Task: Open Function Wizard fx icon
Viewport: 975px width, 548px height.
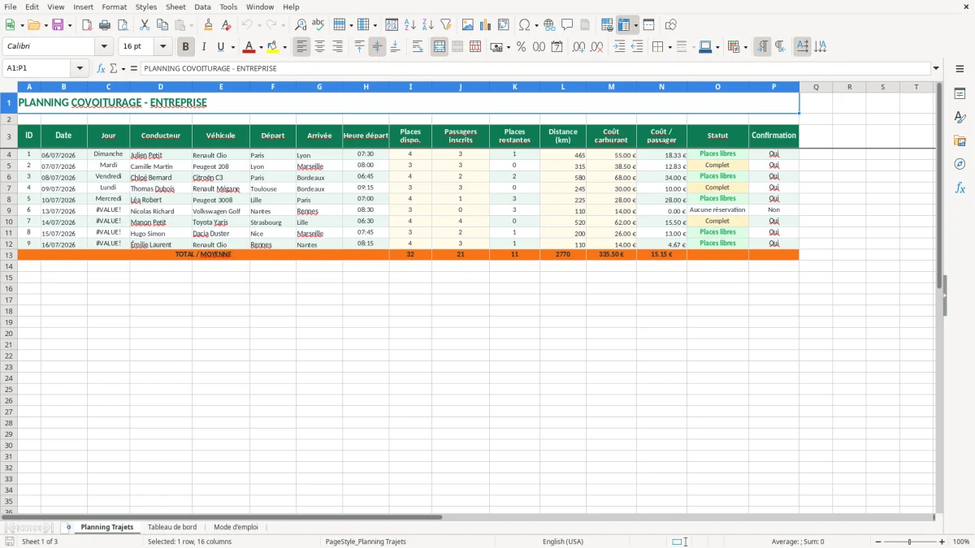Action: pos(101,69)
